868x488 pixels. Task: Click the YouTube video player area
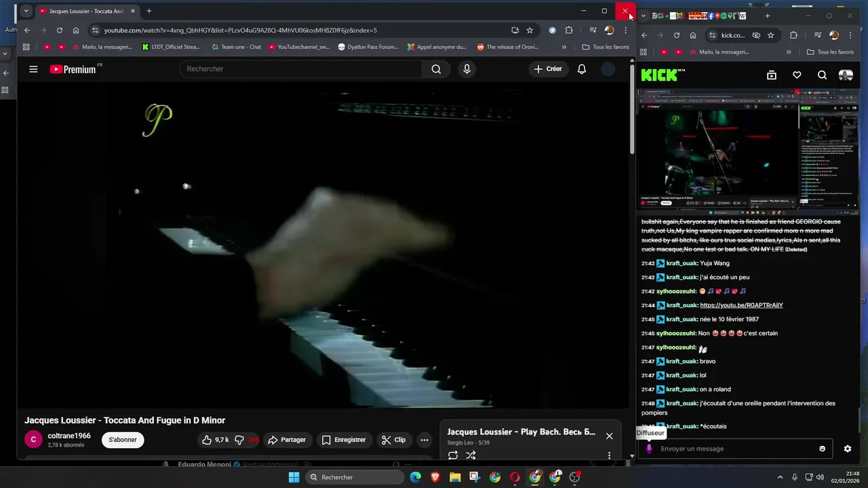[x=323, y=245]
